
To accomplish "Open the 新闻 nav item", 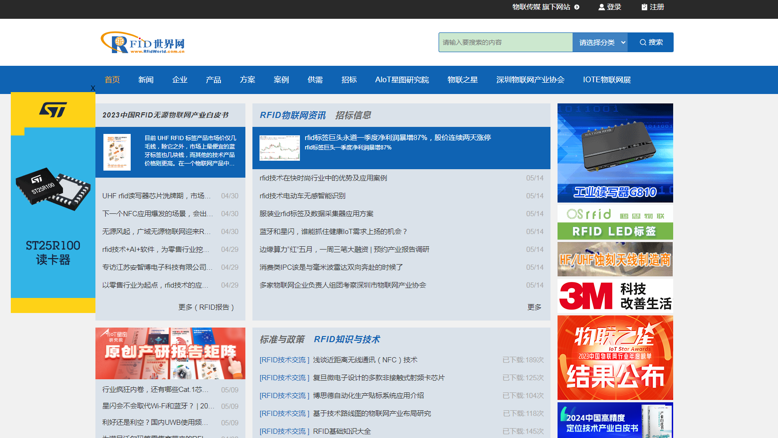I will (146, 80).
